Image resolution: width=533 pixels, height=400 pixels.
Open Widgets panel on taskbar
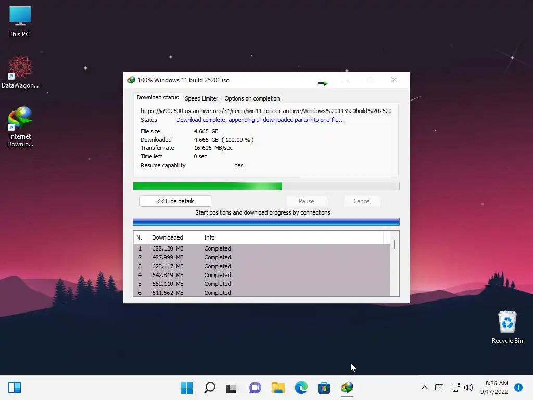15,387
